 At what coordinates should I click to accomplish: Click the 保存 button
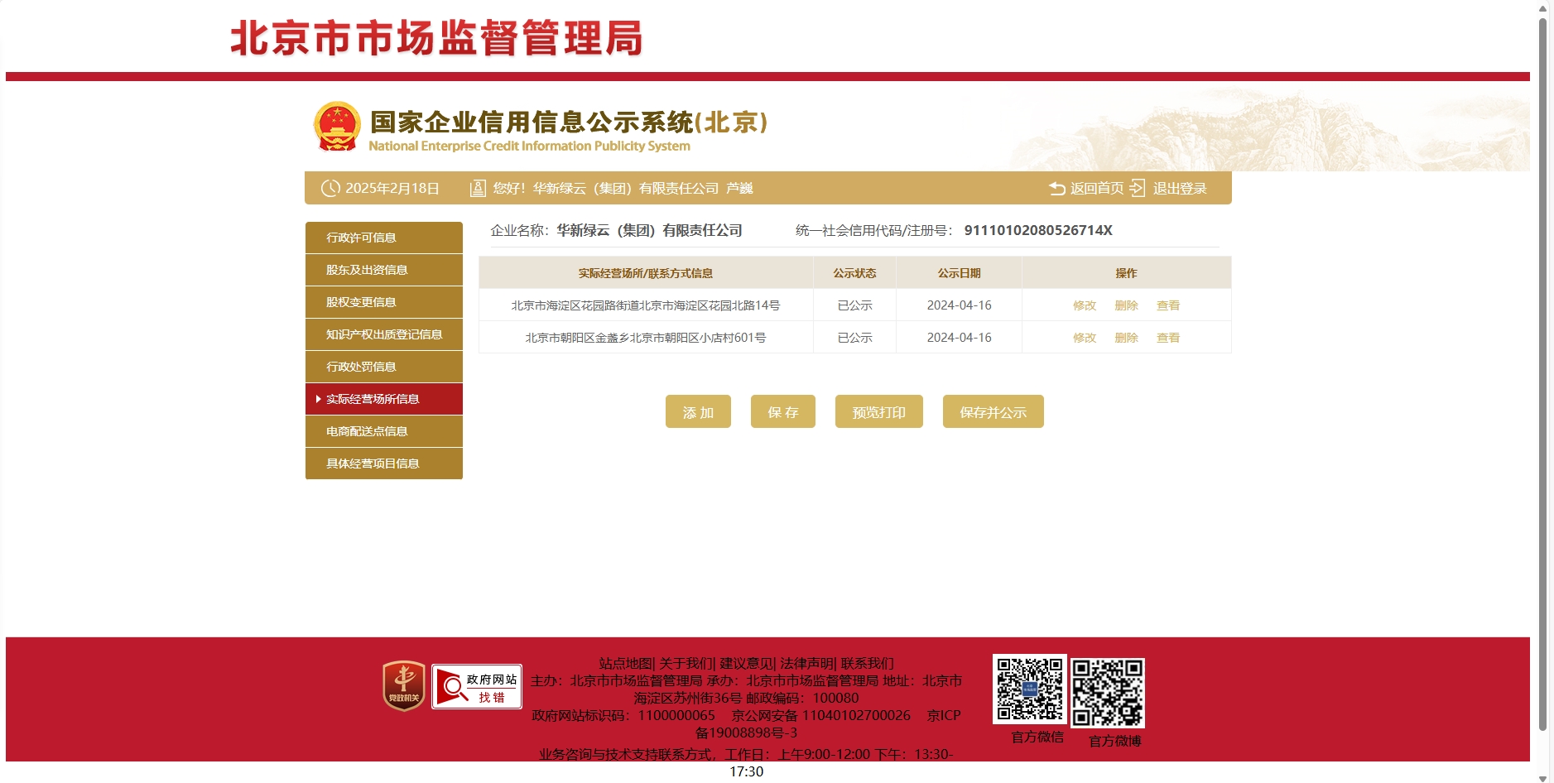click(783, 411)
